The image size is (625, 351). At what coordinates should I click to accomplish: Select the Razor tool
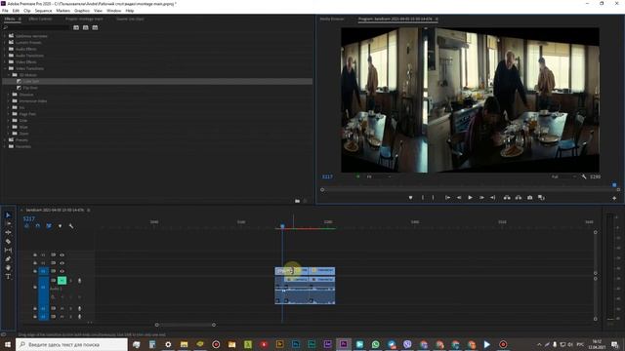click(8, 241)
